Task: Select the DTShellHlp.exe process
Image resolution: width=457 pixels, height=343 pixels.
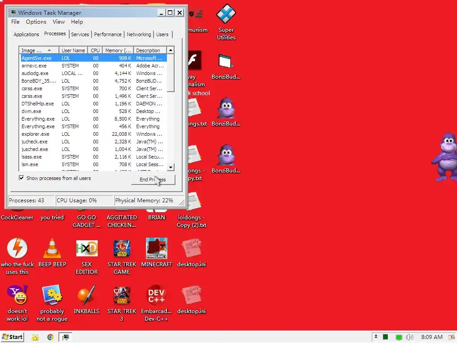Action: click(x=93, y=104)
